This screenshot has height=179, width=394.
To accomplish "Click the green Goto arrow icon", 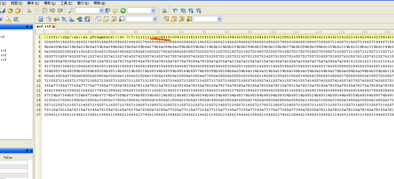I will pos(123,11).
